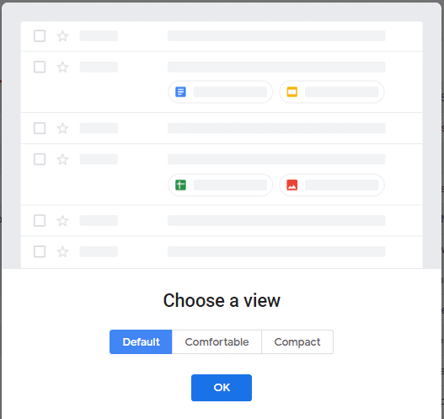Click the Sheets attachment chip placeholder

[x=220, y=185]
